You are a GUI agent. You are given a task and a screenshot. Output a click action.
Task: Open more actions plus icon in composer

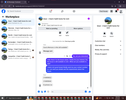click(x=39, y=92)
